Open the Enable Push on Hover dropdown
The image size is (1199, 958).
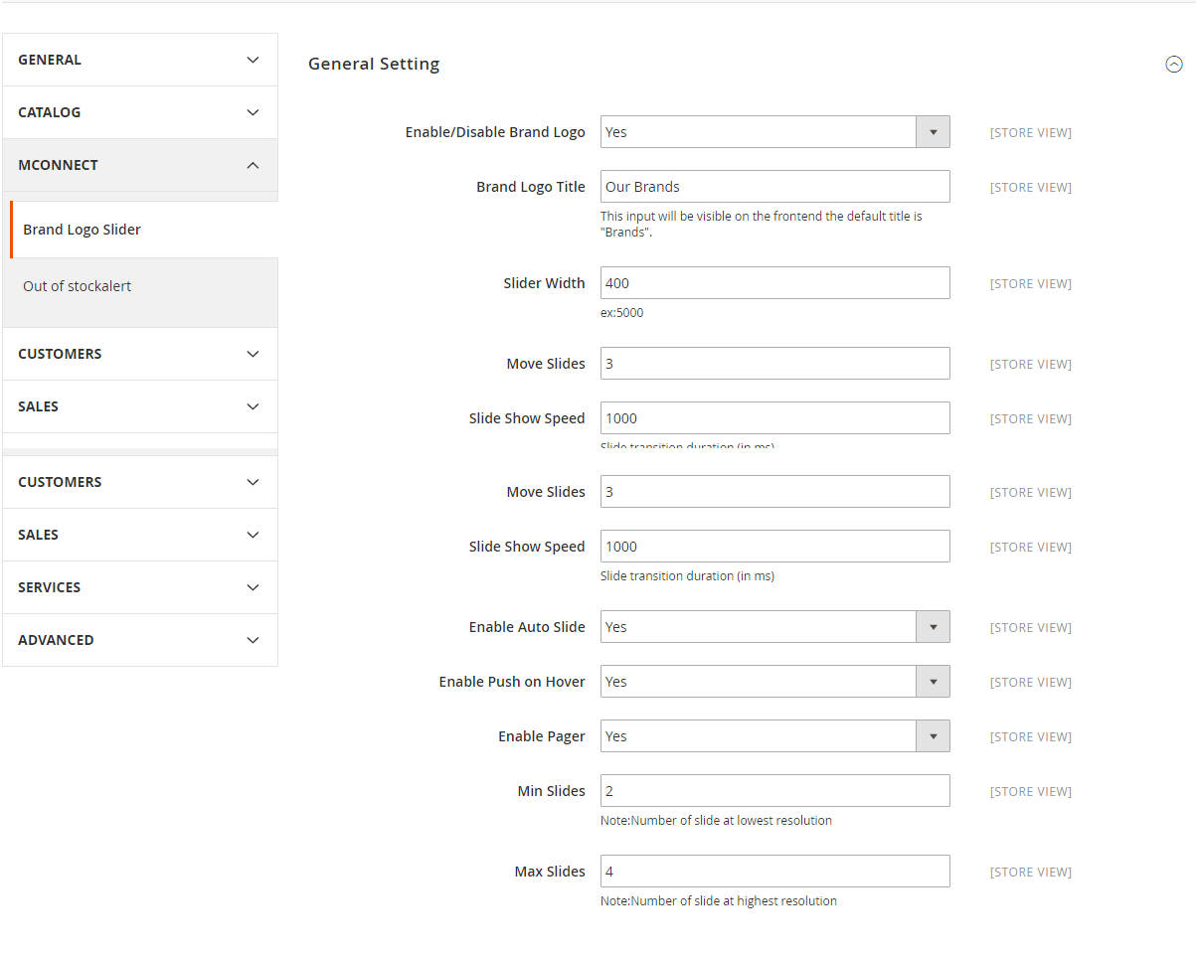774,682
